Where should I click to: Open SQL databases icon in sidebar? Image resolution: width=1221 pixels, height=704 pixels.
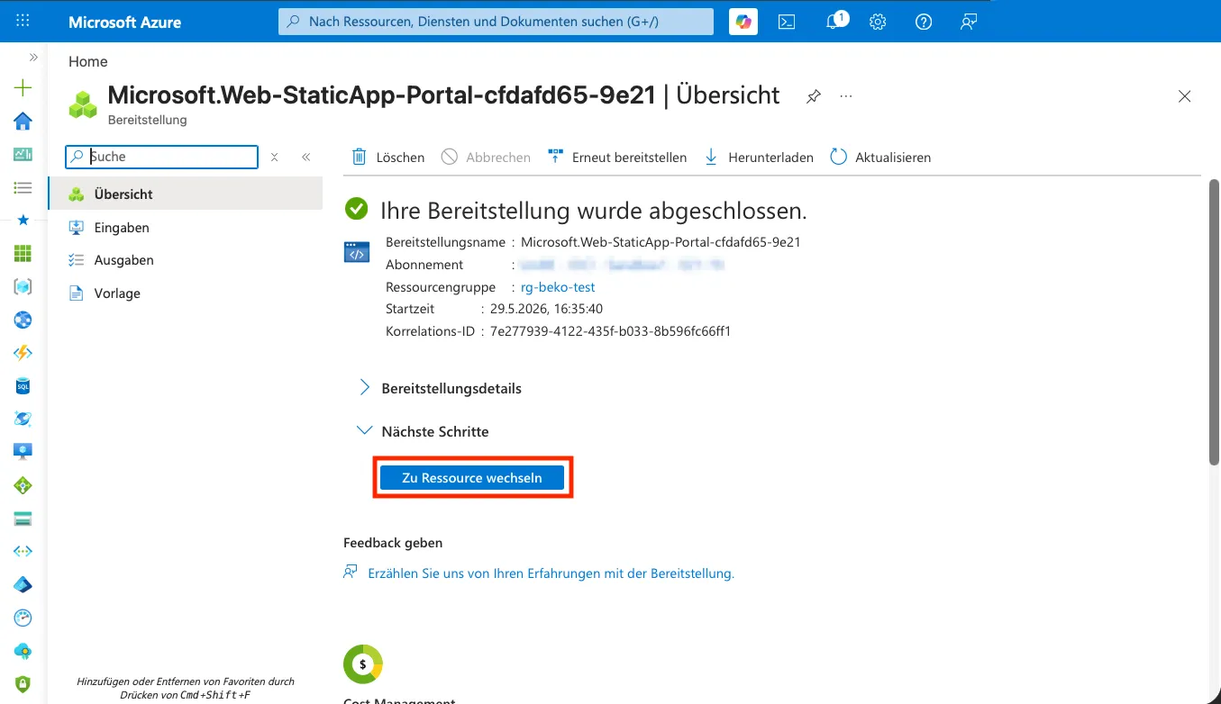point(23,386)
